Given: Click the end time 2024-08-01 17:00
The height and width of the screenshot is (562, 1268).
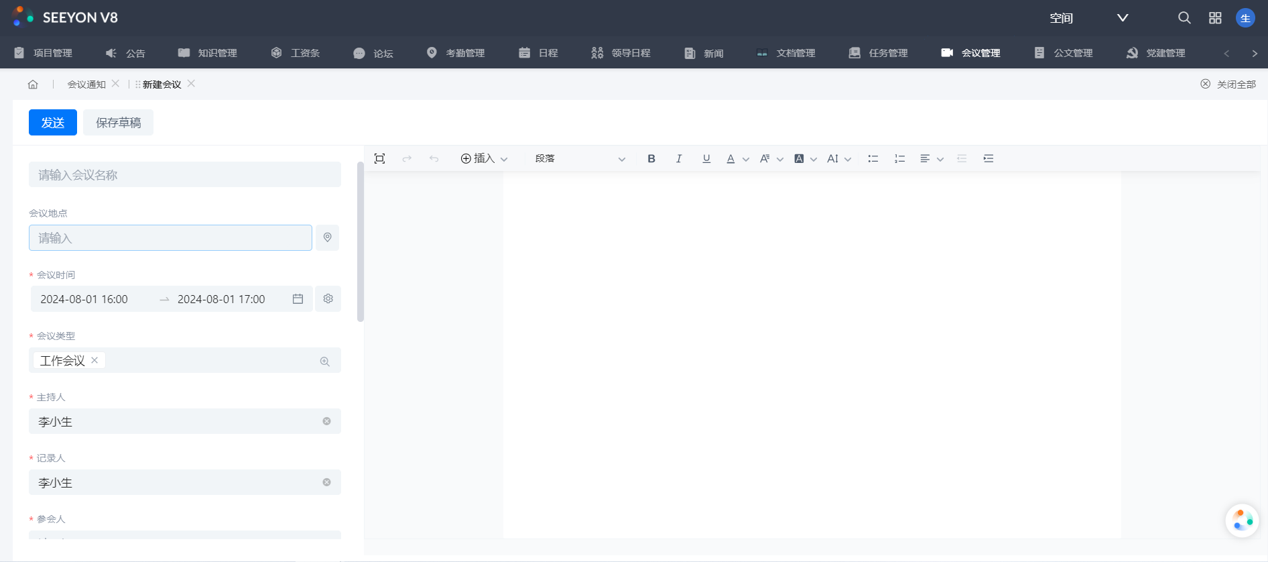Looking at the screenshot, I should [221, 299].
